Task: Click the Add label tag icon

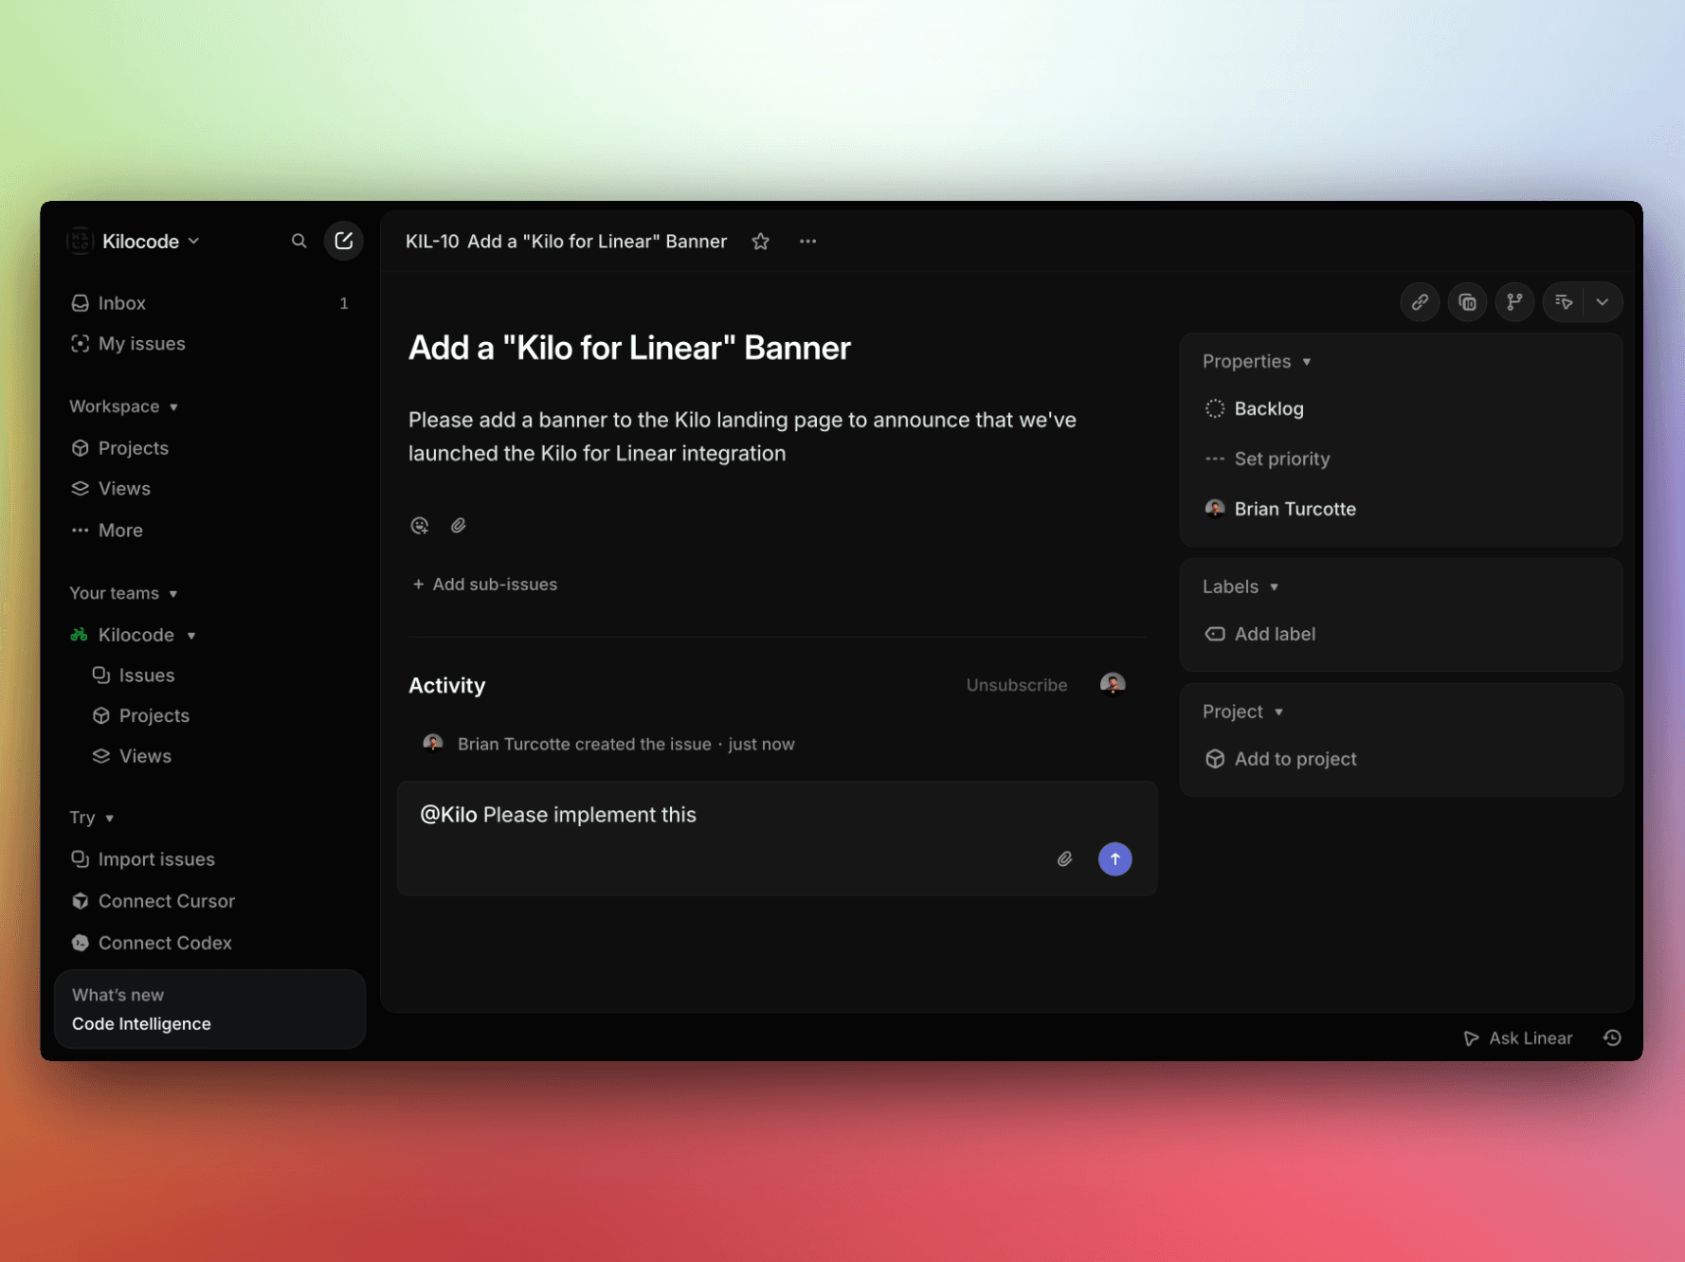Action: click(1215, 634)
